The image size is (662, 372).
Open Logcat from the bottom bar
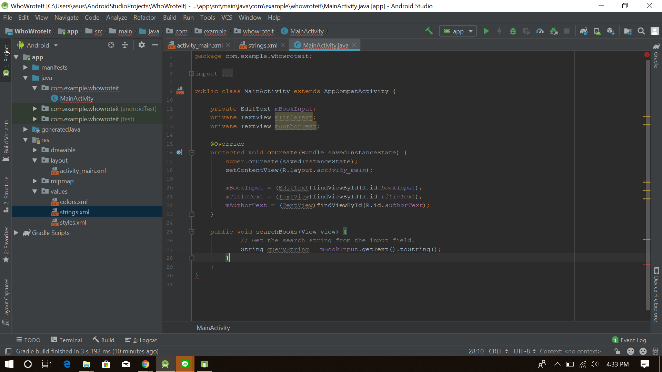(x=144, y=340)
